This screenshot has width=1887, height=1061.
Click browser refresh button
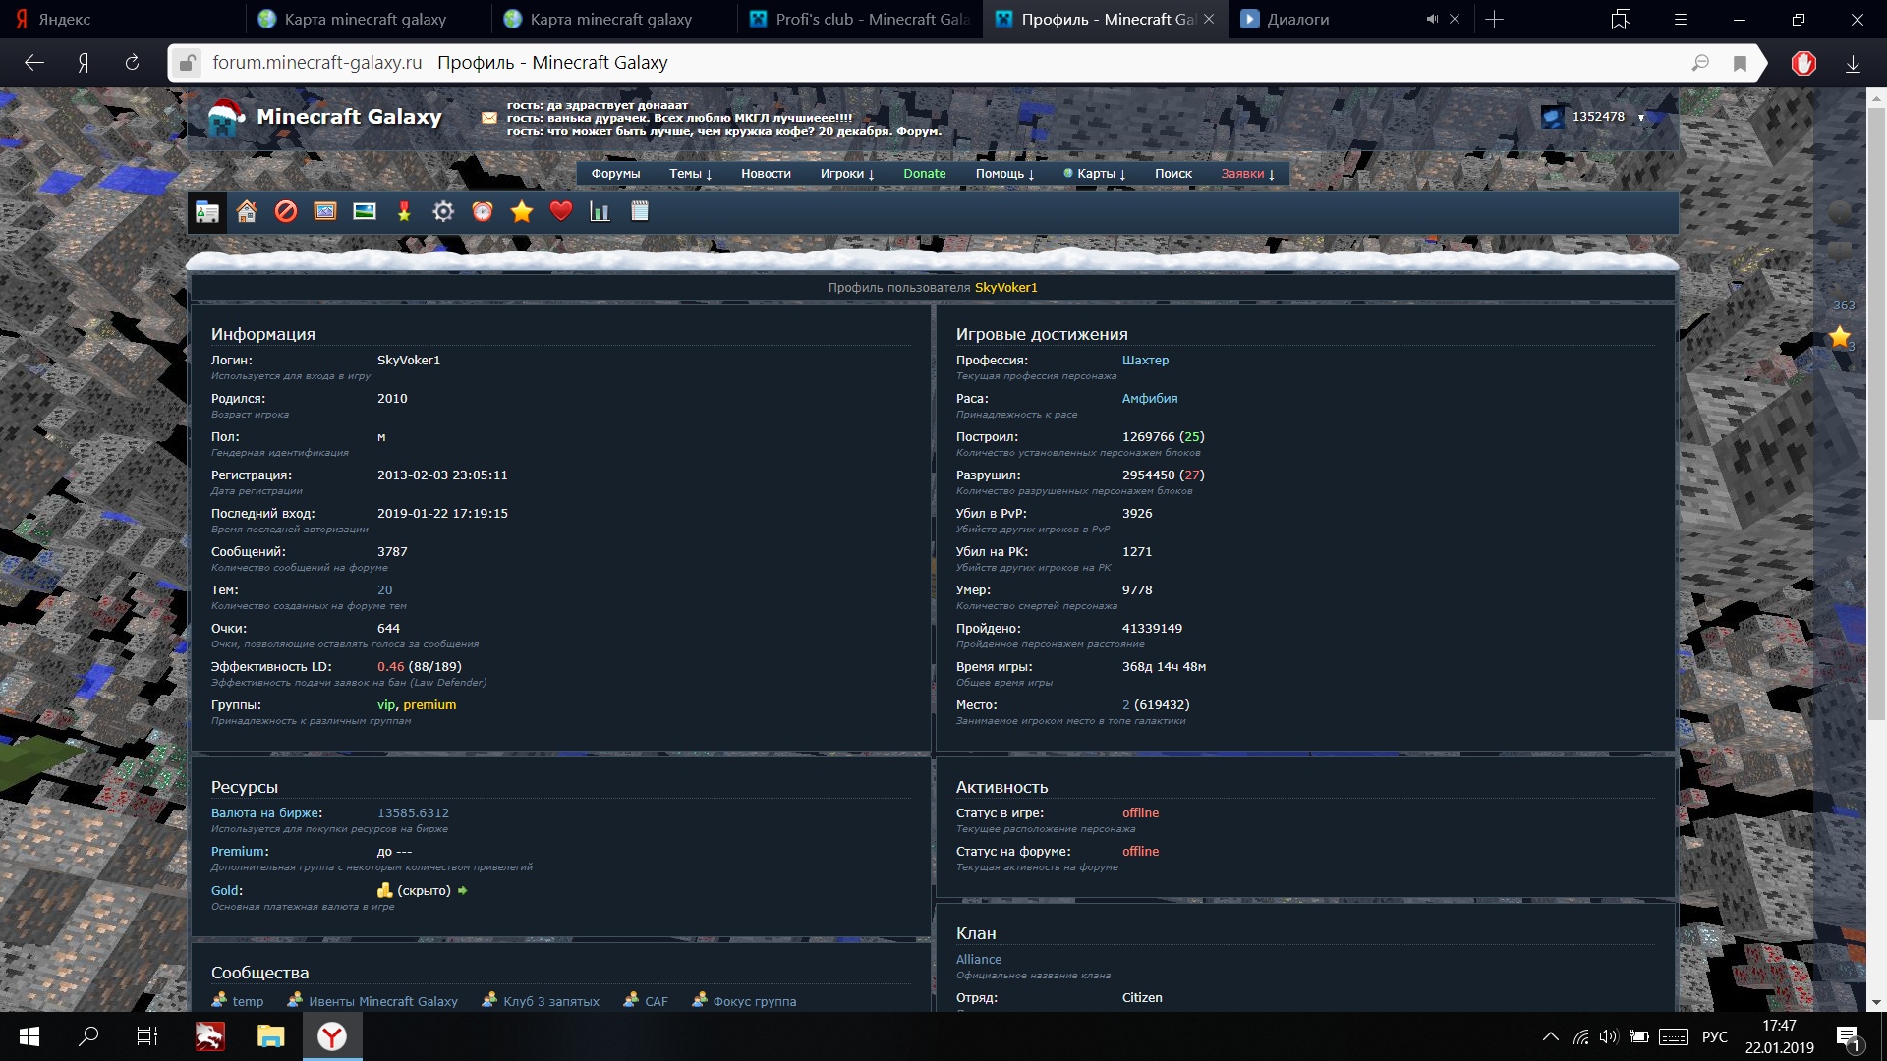(x=132, y=63)
